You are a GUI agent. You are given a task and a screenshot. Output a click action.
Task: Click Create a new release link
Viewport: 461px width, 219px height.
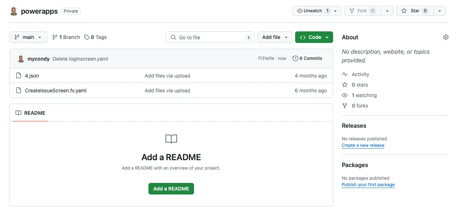[363, 145]
